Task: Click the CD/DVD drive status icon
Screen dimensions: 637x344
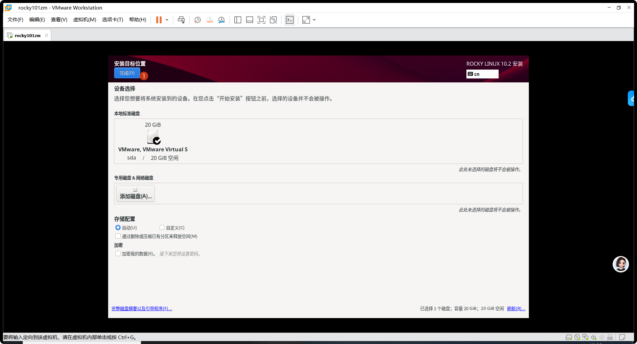Action: (577, 337)
